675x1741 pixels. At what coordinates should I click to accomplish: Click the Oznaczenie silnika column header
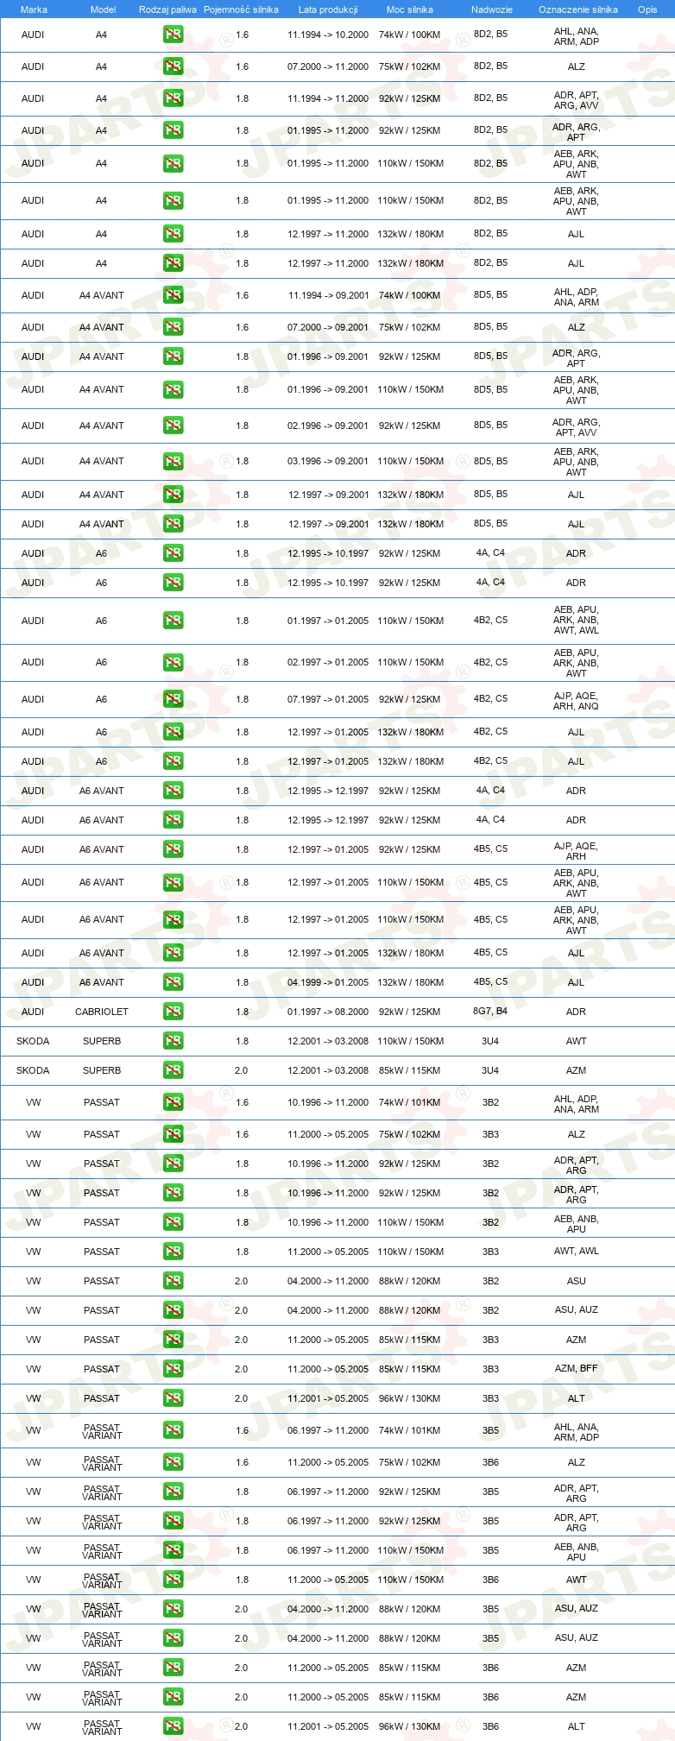[578, 9]
